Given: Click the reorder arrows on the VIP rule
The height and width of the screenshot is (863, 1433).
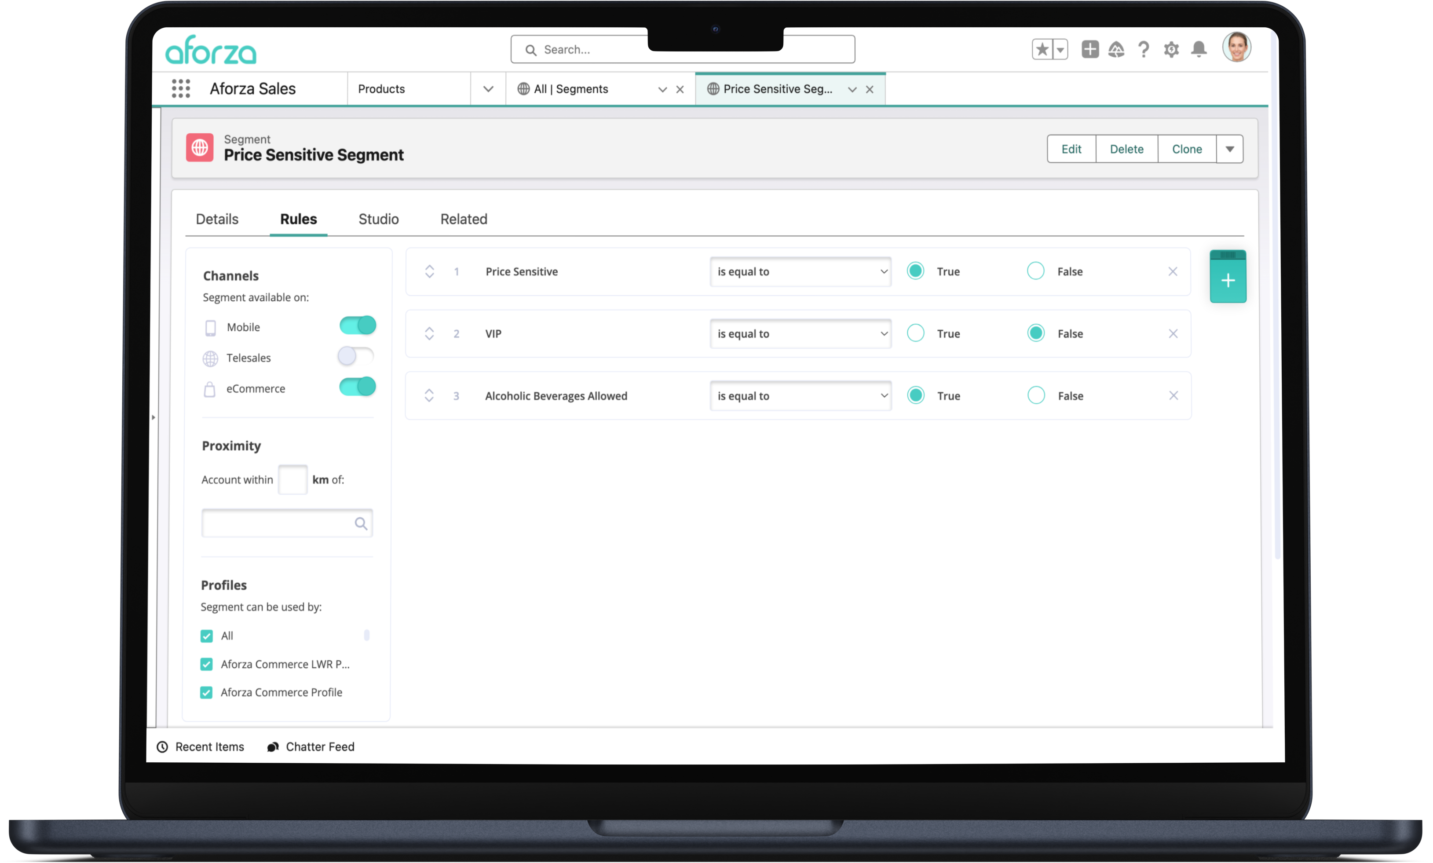Looking at the screenshot, I should pyautogui.click(x=430, y=333).
